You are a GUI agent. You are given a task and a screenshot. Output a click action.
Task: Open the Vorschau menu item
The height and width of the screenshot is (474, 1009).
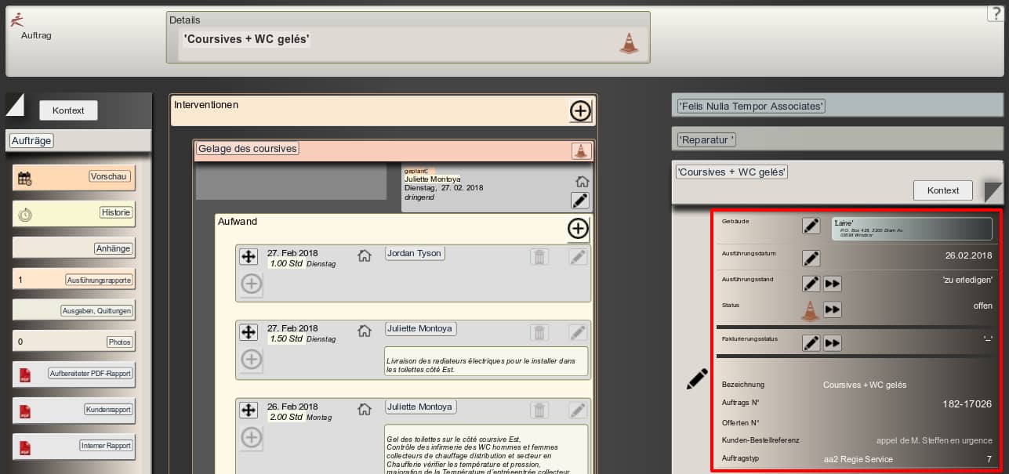[108, 177]
